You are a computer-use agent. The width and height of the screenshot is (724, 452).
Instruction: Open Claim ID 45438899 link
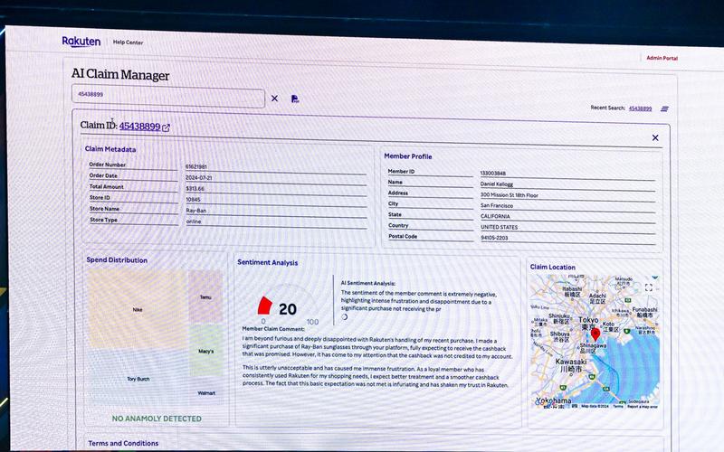click(139, 127)
